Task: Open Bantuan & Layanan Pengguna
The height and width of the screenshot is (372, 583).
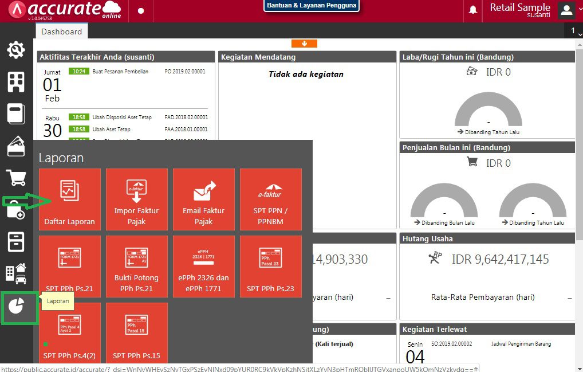Action: pos(311,6)
